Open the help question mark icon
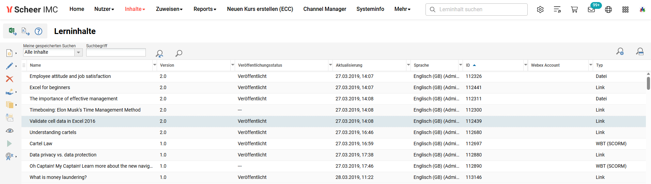This screenshot has width=651, height=184. click(x=38, y=31)
